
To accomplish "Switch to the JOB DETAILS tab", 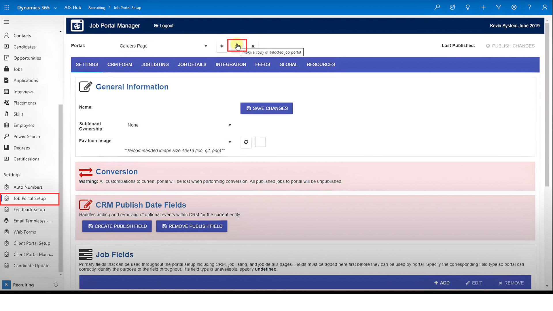I will tap(192, 65).
